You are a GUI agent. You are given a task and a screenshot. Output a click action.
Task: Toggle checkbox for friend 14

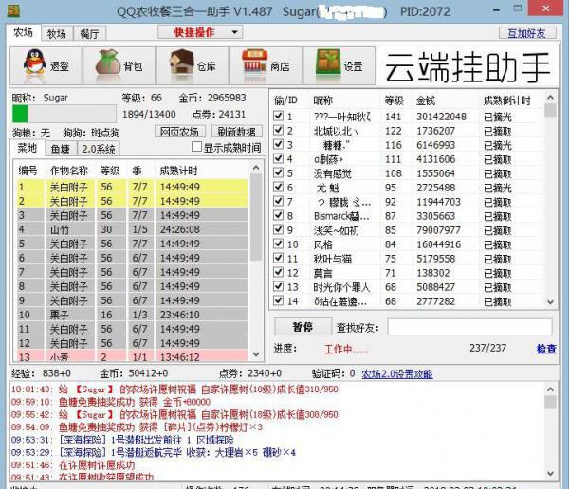278,300
